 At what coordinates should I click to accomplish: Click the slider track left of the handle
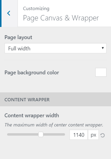[23, 134]
